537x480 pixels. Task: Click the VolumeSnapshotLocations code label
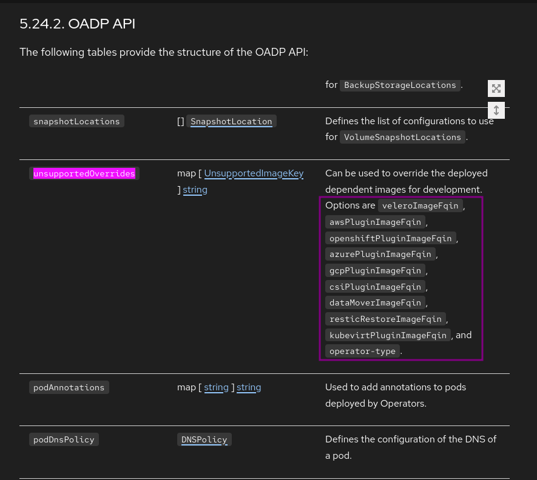402,138
